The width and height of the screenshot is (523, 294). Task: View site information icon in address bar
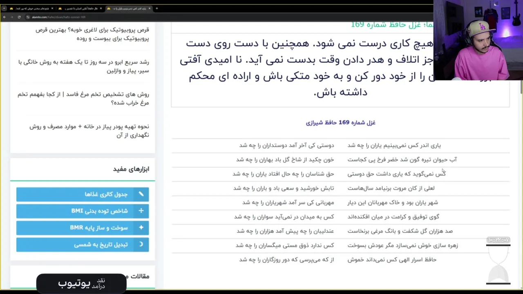(x=28, y=17)
